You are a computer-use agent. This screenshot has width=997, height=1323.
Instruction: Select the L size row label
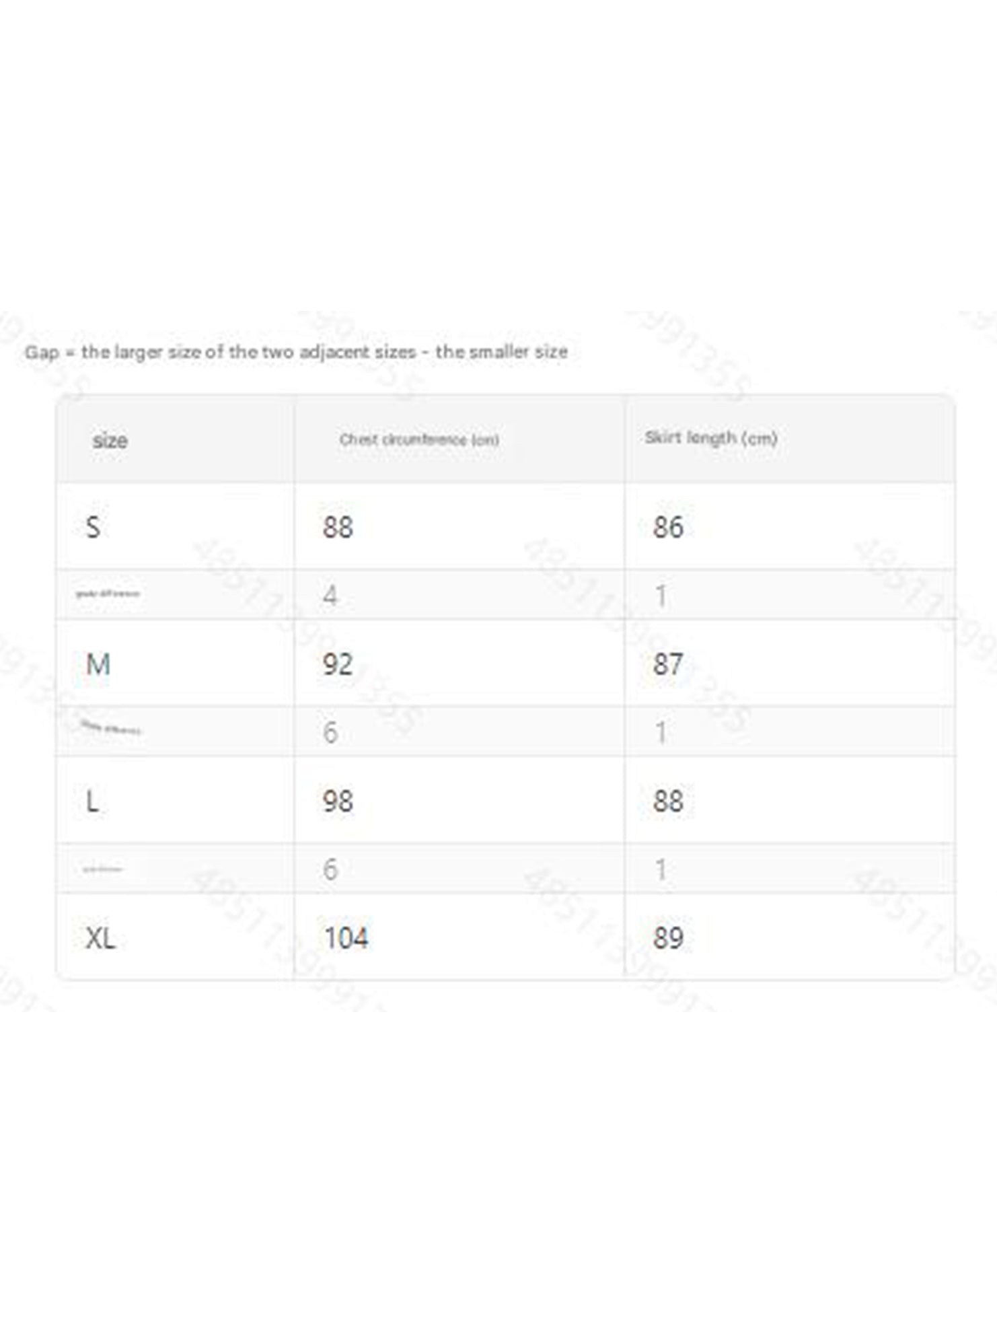[x=93, y=801]
